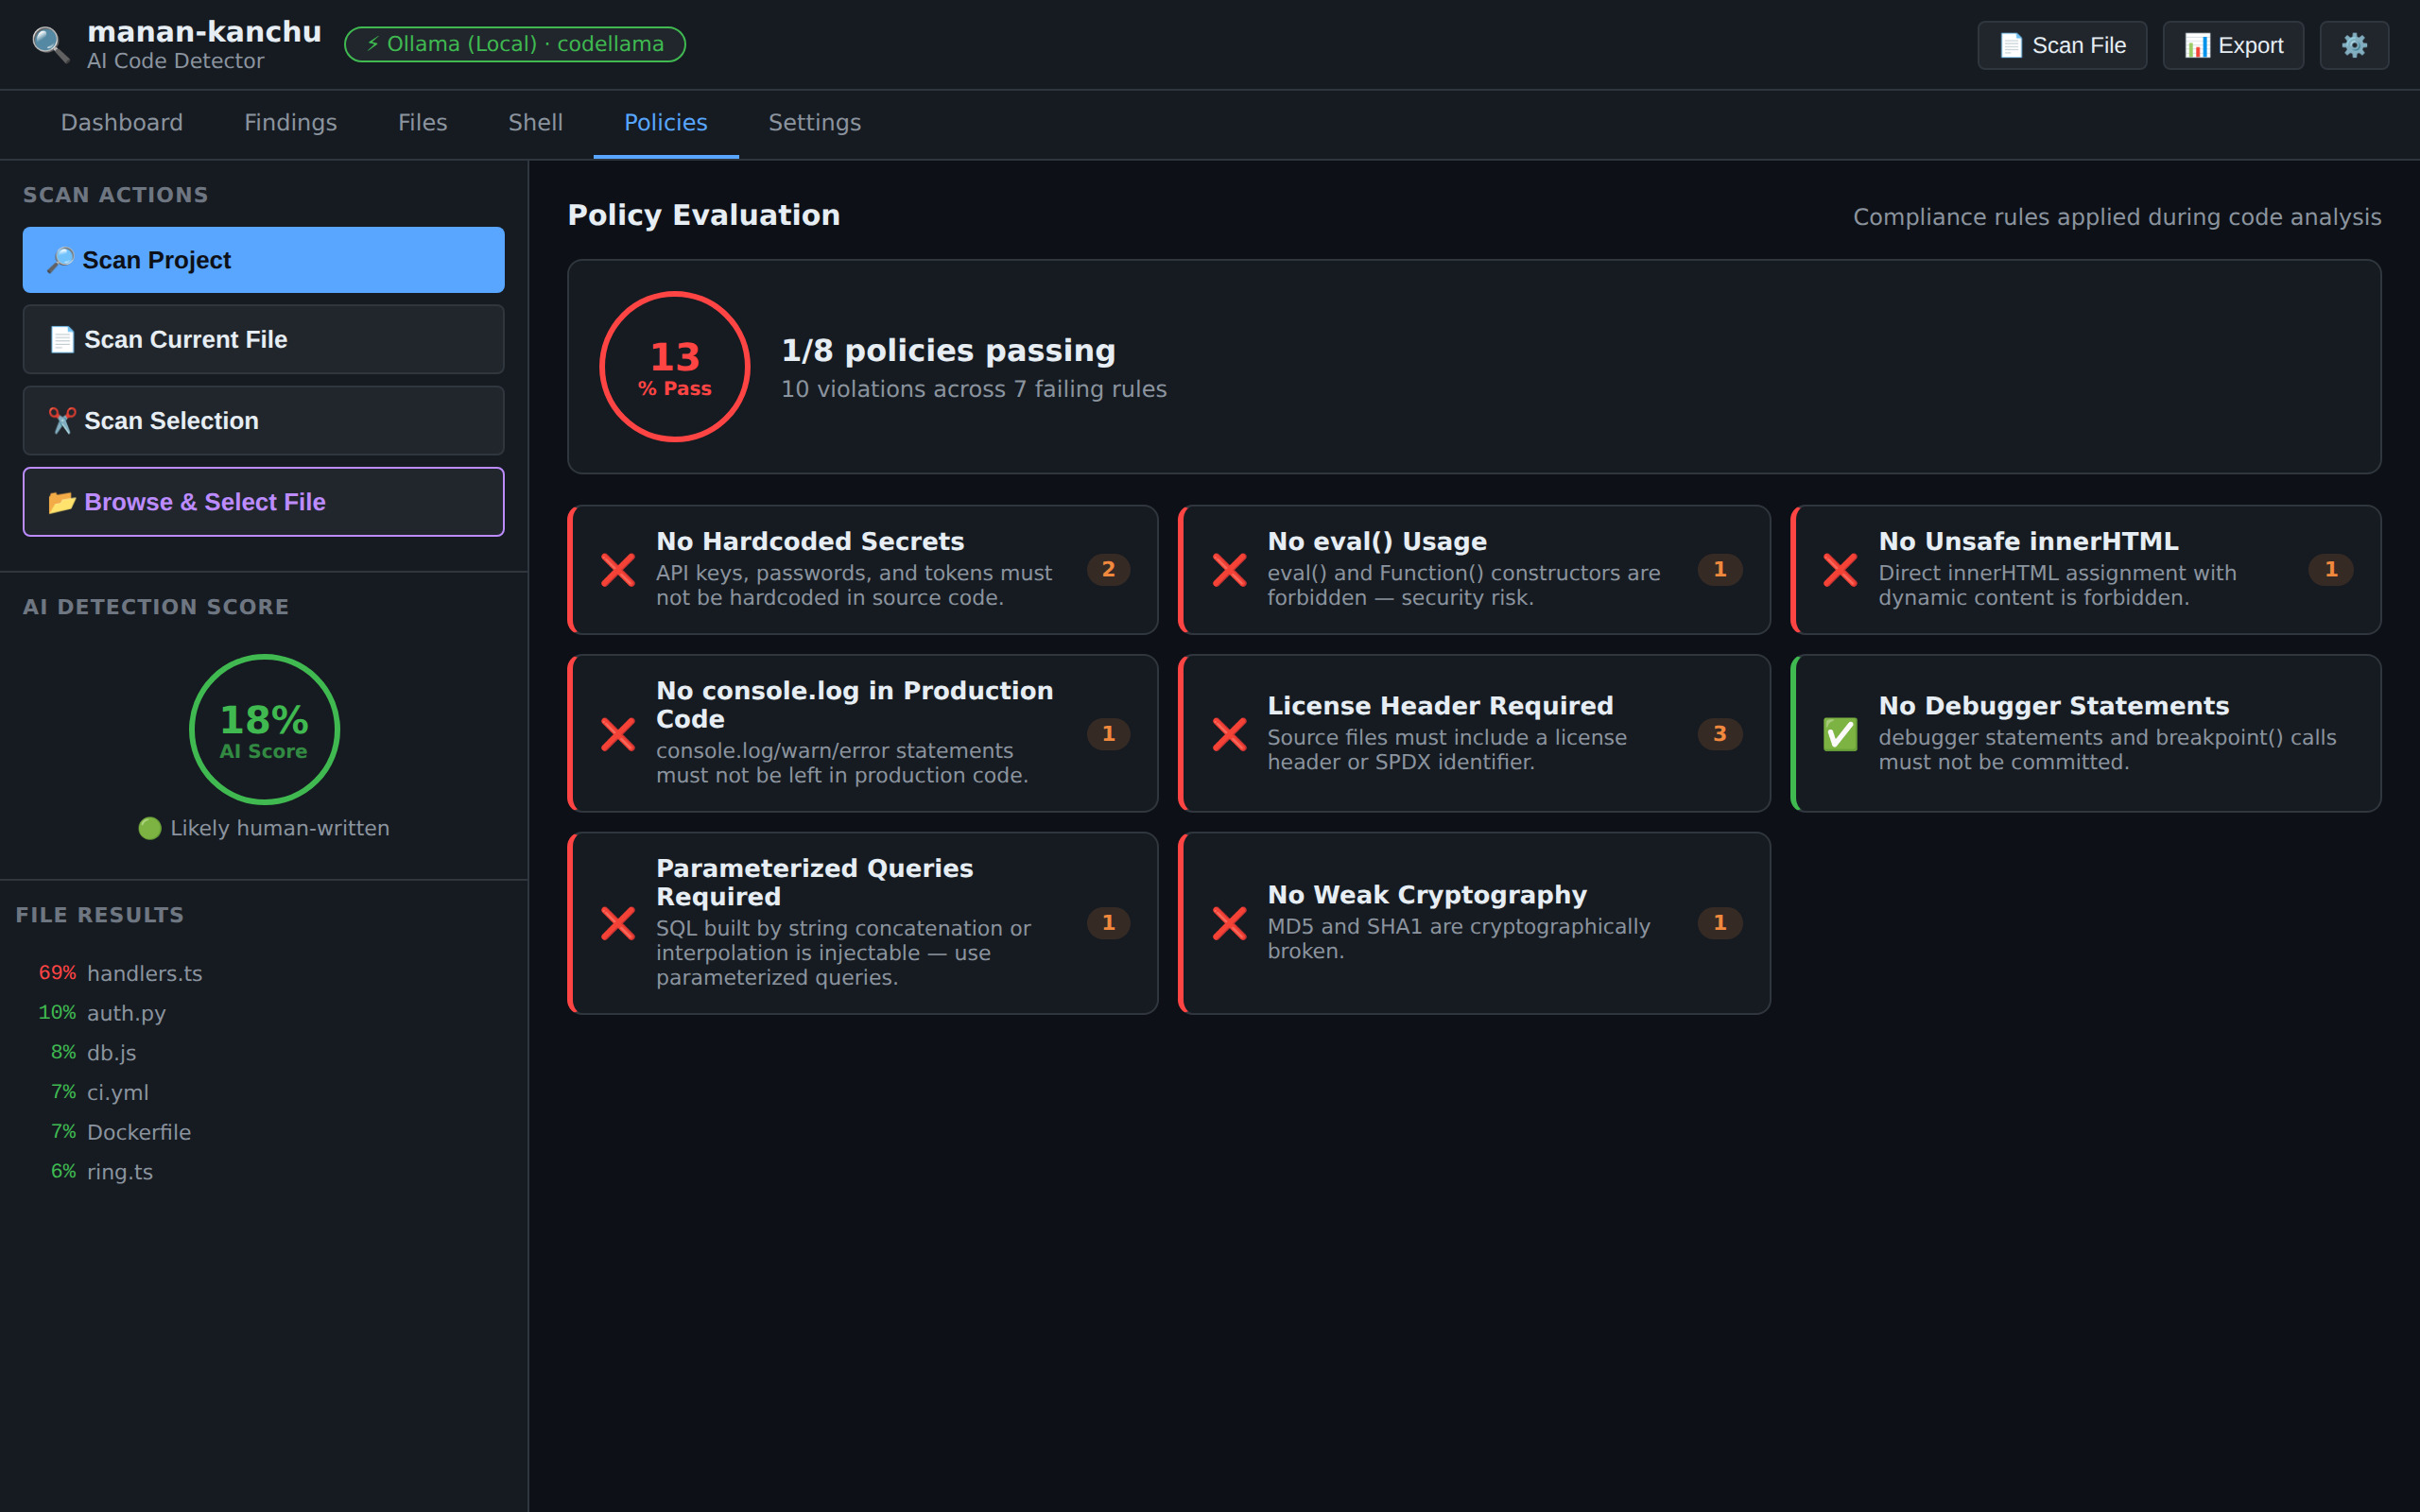Screen dimensions: 2420x1512
Task: Click the red X on No Unsafe innerHTML
Action: pyautogui.click(x=1840, y=570)
